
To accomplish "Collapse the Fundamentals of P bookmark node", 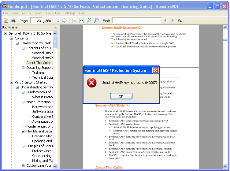I will coord(23,92).
